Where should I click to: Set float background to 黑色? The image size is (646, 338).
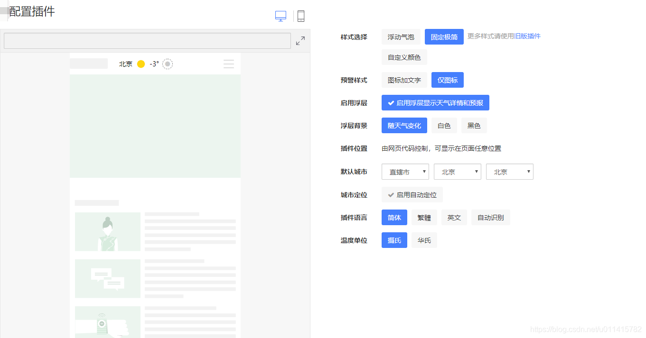point(474,126)
